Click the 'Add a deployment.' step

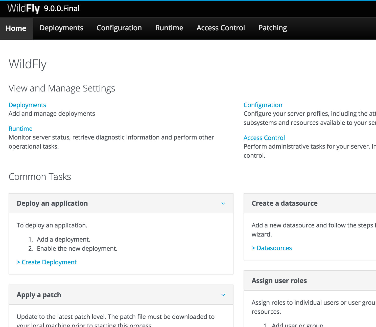(x=63, y=239)
